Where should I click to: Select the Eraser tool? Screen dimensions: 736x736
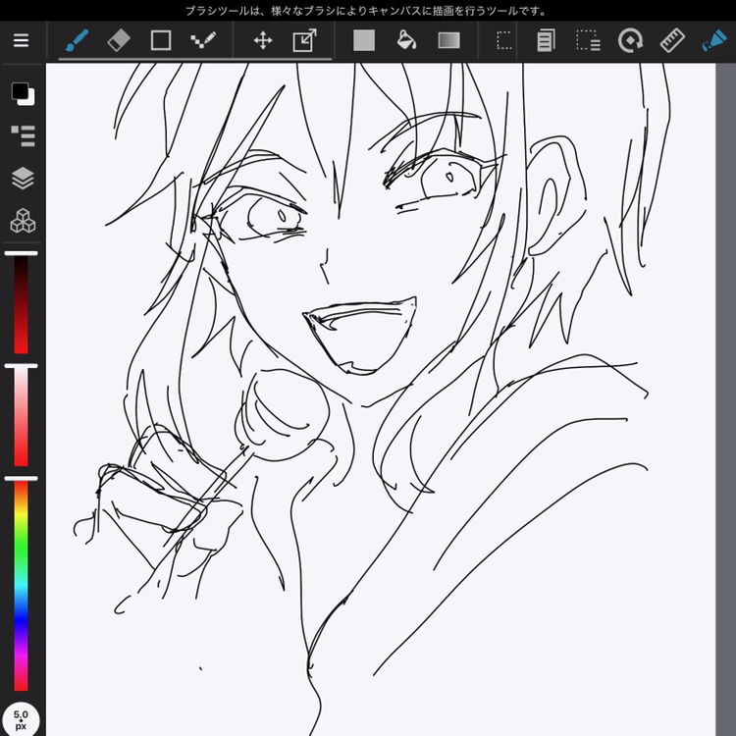click(119, 40)
